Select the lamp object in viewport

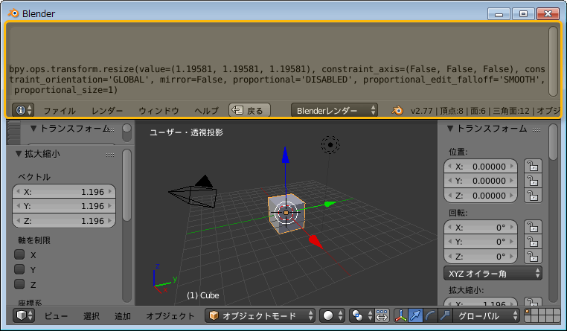(330, 145)
